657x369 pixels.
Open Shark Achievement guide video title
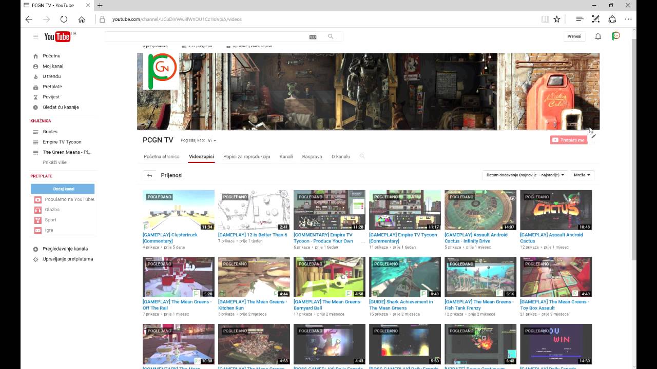pyautogui.click(x=401, y=305)
